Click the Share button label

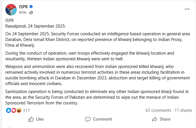pos(165,119)
